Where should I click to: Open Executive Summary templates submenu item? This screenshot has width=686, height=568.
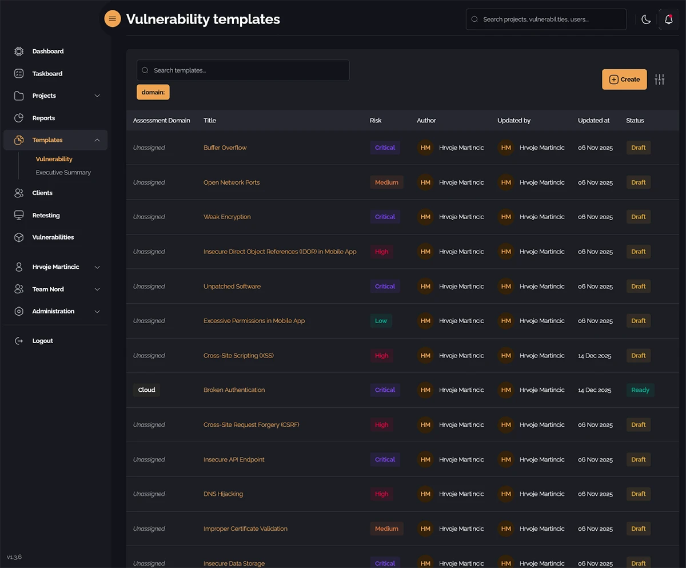pos(63,173)
